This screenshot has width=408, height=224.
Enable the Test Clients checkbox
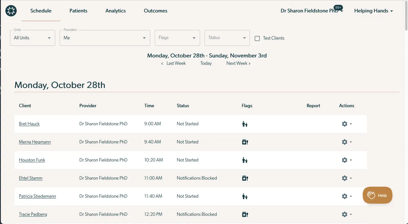click(257, 38)
